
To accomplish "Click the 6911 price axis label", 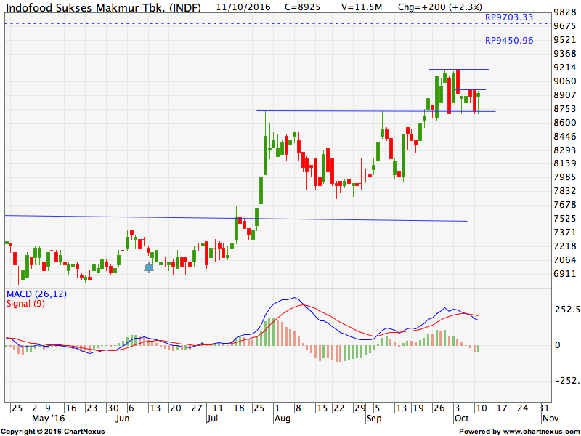I will pyautogui.click(x=565, y=274).
